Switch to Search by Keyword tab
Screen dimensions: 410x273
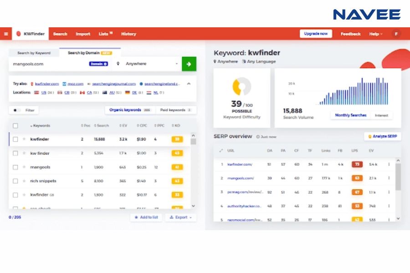click(34, 53)
